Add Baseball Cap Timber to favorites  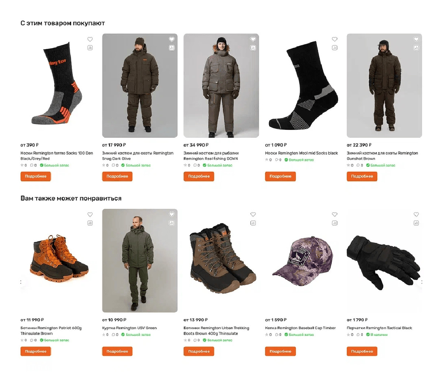[x=334, y=215]
